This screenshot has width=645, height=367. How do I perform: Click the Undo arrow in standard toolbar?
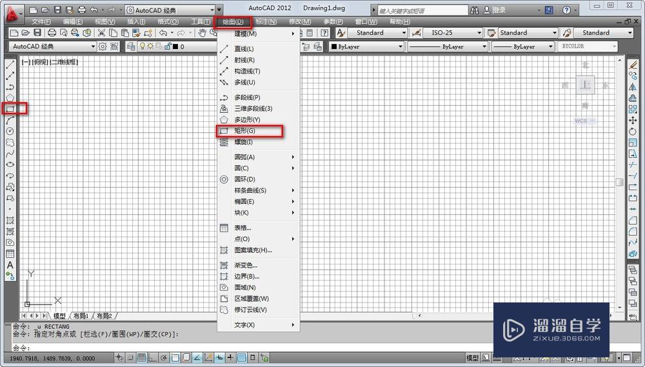click(163, 33)
